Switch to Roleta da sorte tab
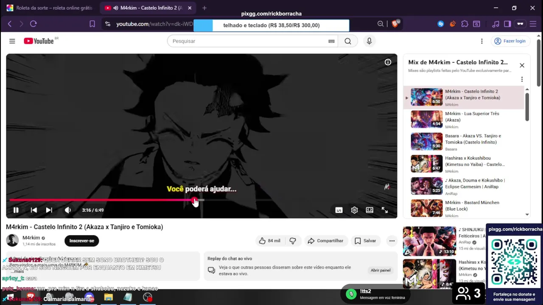543x305 pixels. click(x=50, y=8)
